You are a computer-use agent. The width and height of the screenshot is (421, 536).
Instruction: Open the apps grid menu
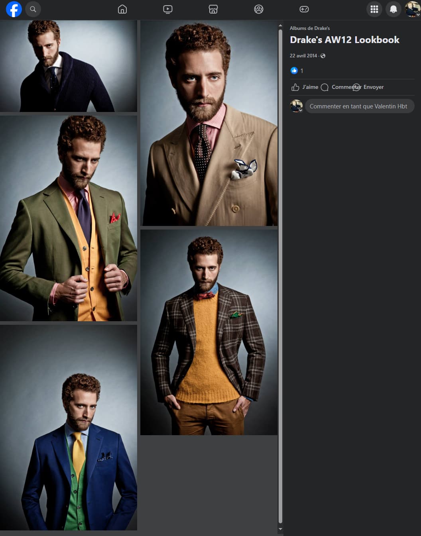point(374,9)
